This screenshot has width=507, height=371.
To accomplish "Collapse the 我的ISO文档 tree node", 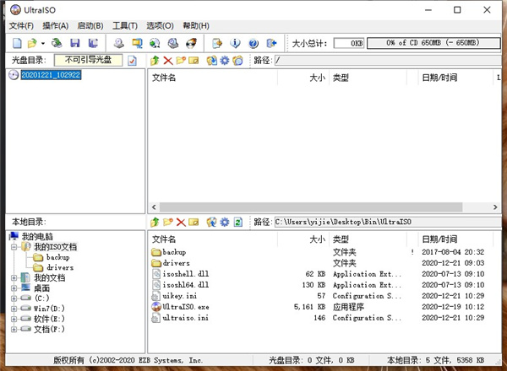I will coord(14,247).
